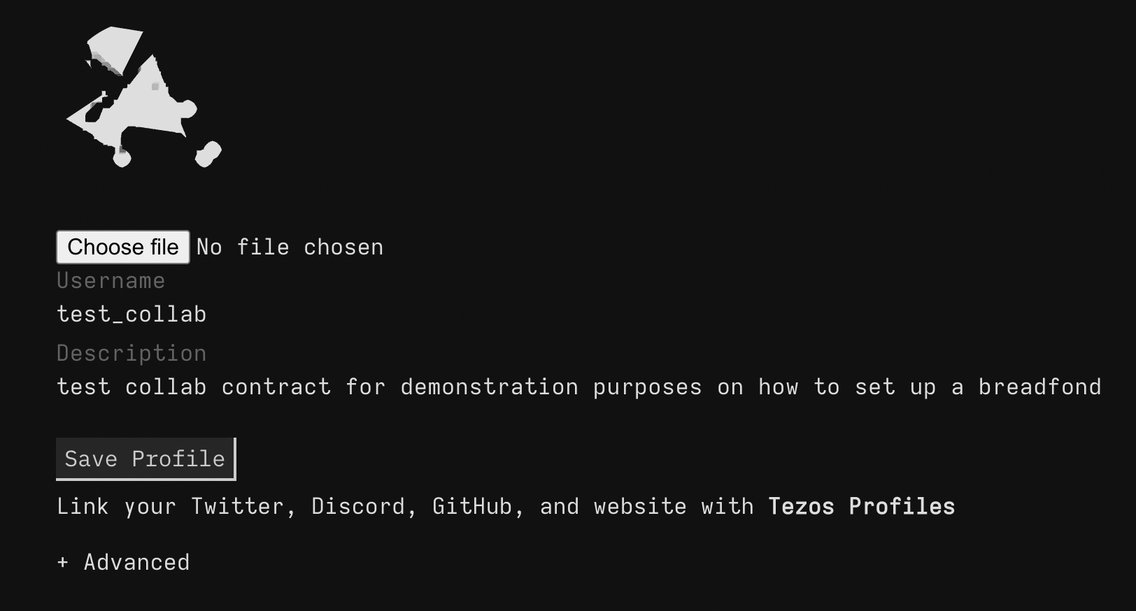Click the small blob at the avatar's bottom right
This screenshot has height=611, width=1136.
pos(208,154)
